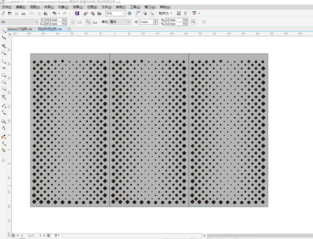Click the full-screen preview icon
The width and height of the screenshot is (313, 239).
pyautogui.click(x=130, y=13)
